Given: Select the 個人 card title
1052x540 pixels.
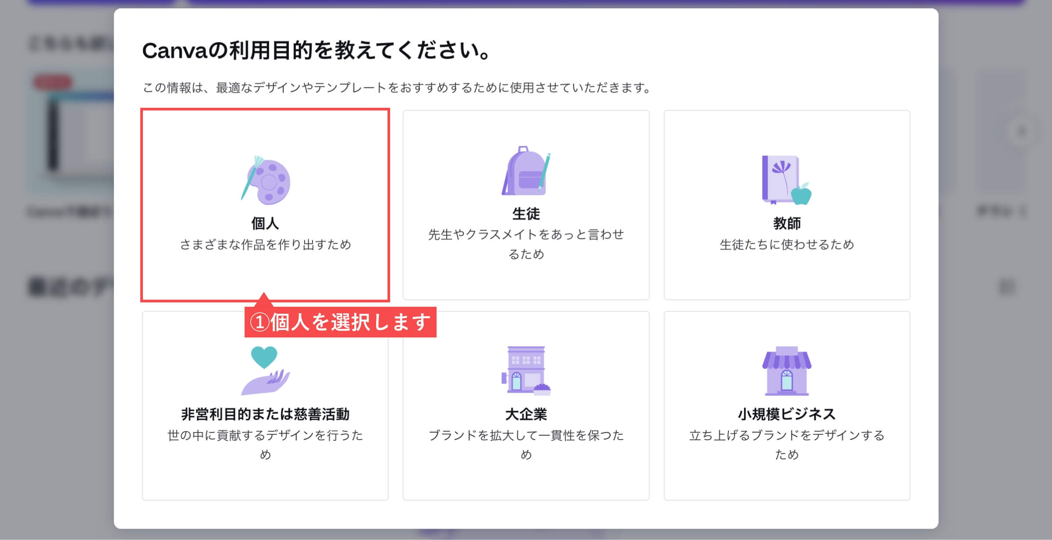Looking at the screenshot, I should click(x=265, y=224).
